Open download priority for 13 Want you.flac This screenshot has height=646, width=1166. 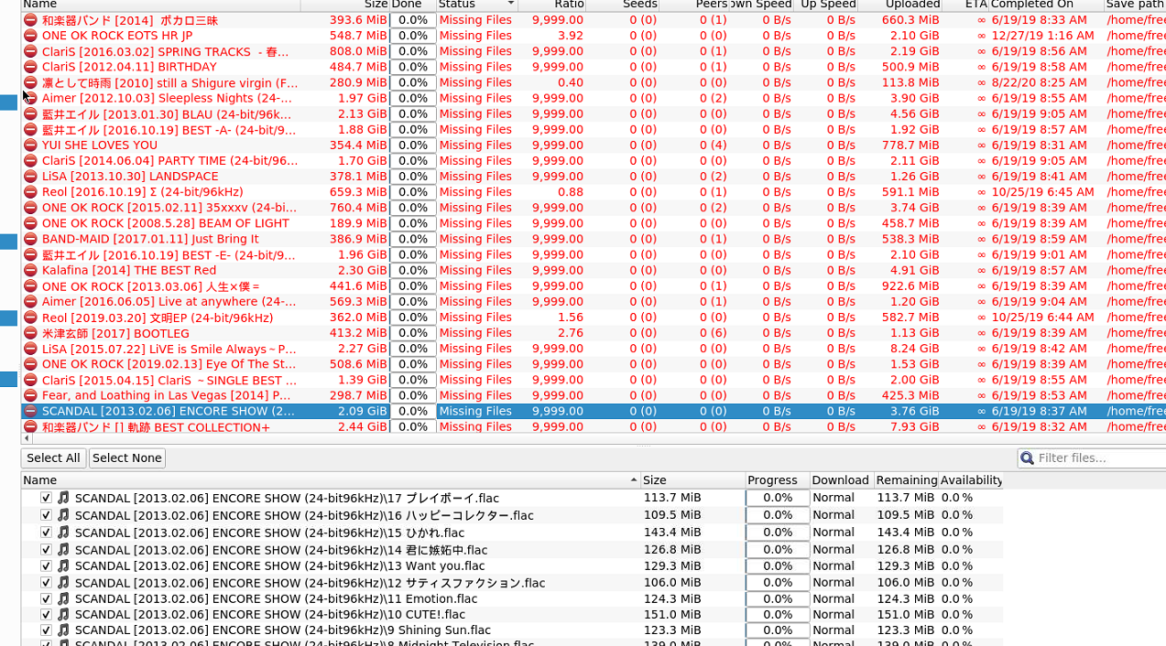[841, 565]
